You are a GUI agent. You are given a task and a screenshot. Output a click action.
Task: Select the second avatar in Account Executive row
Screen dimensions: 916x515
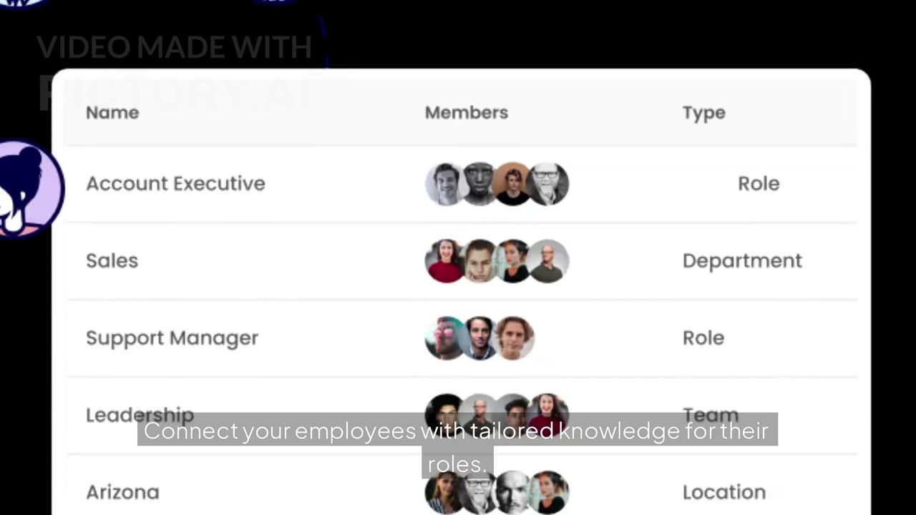pyautogui.click(x=479, y=184)
